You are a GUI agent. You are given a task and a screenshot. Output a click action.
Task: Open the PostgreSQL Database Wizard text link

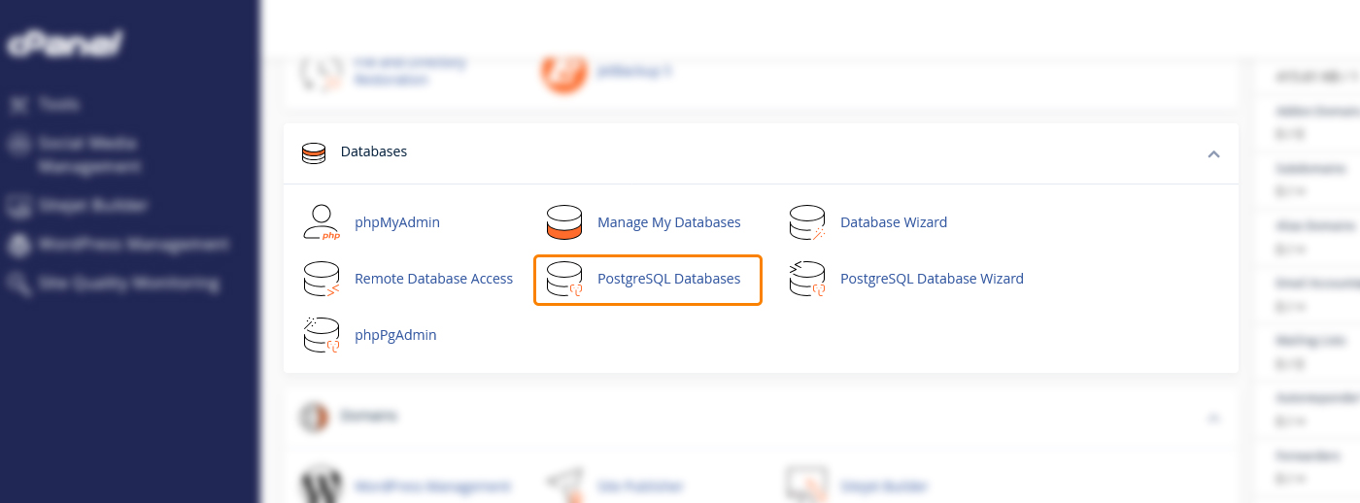(x=931, y=279)
